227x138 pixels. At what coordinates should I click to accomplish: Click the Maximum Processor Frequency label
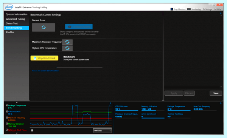(x=47, y=42)
